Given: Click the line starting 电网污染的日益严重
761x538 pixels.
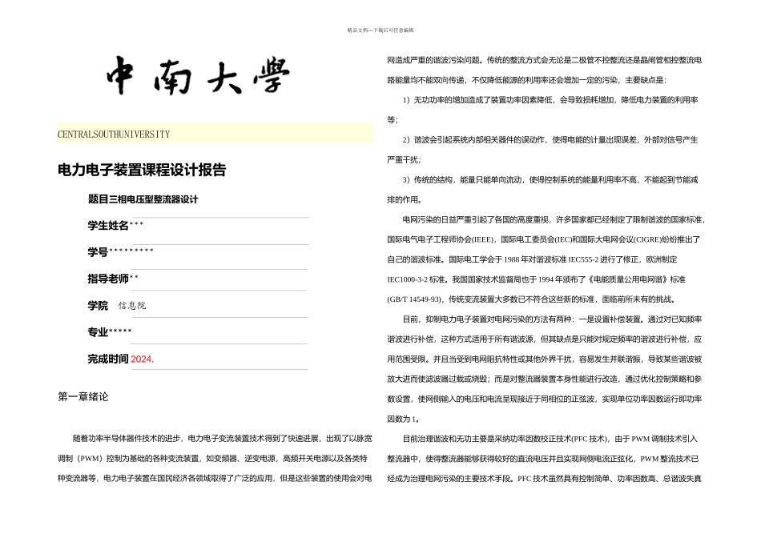Looking at the screenshot, I should (554, 219).
